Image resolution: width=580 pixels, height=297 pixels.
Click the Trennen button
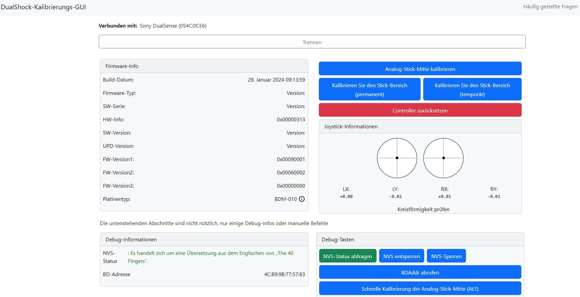point(312,42)
